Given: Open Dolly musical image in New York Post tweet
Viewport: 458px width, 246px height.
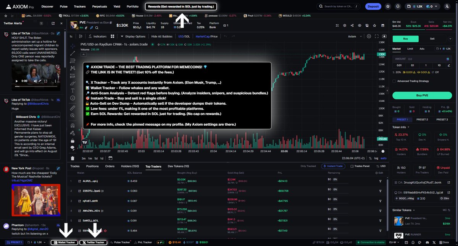Looking at the screenshot, I should (x=36, y=200).
